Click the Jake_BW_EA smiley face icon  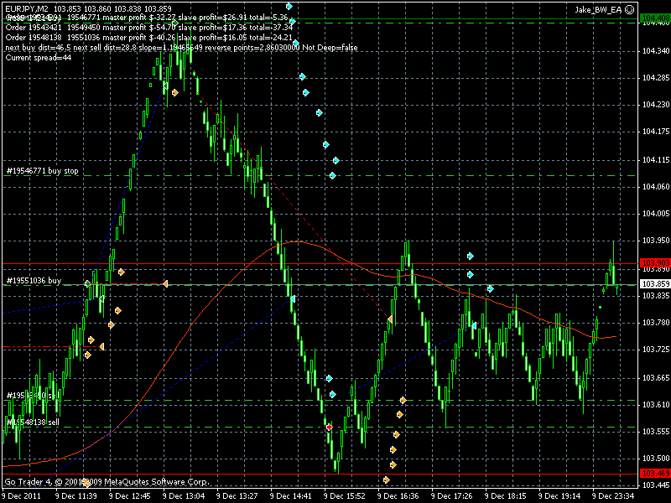coord(629,8)
